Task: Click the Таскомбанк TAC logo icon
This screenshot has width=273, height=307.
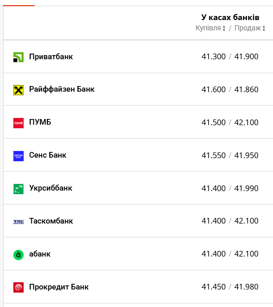Action: 19,222
